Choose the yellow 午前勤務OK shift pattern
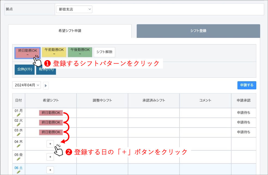 (x=54, y=52)
